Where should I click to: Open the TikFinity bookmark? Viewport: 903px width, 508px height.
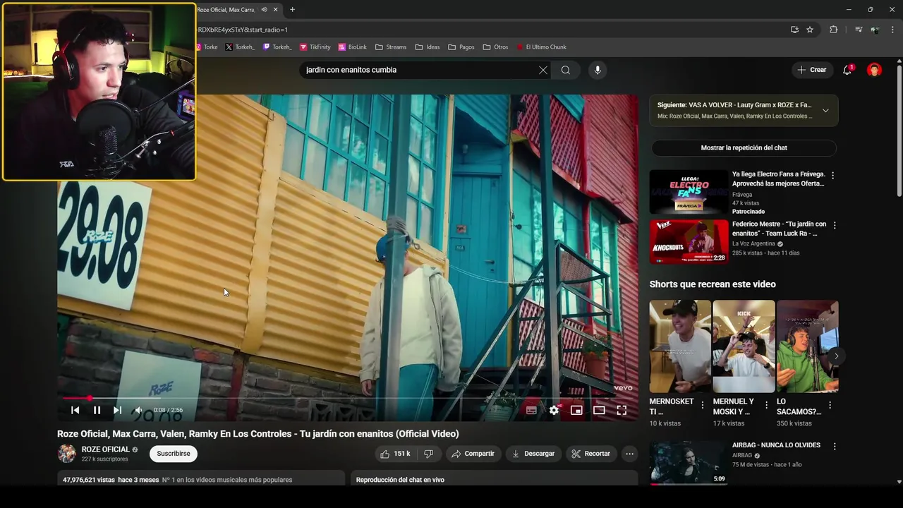click(x=315, y=47)
